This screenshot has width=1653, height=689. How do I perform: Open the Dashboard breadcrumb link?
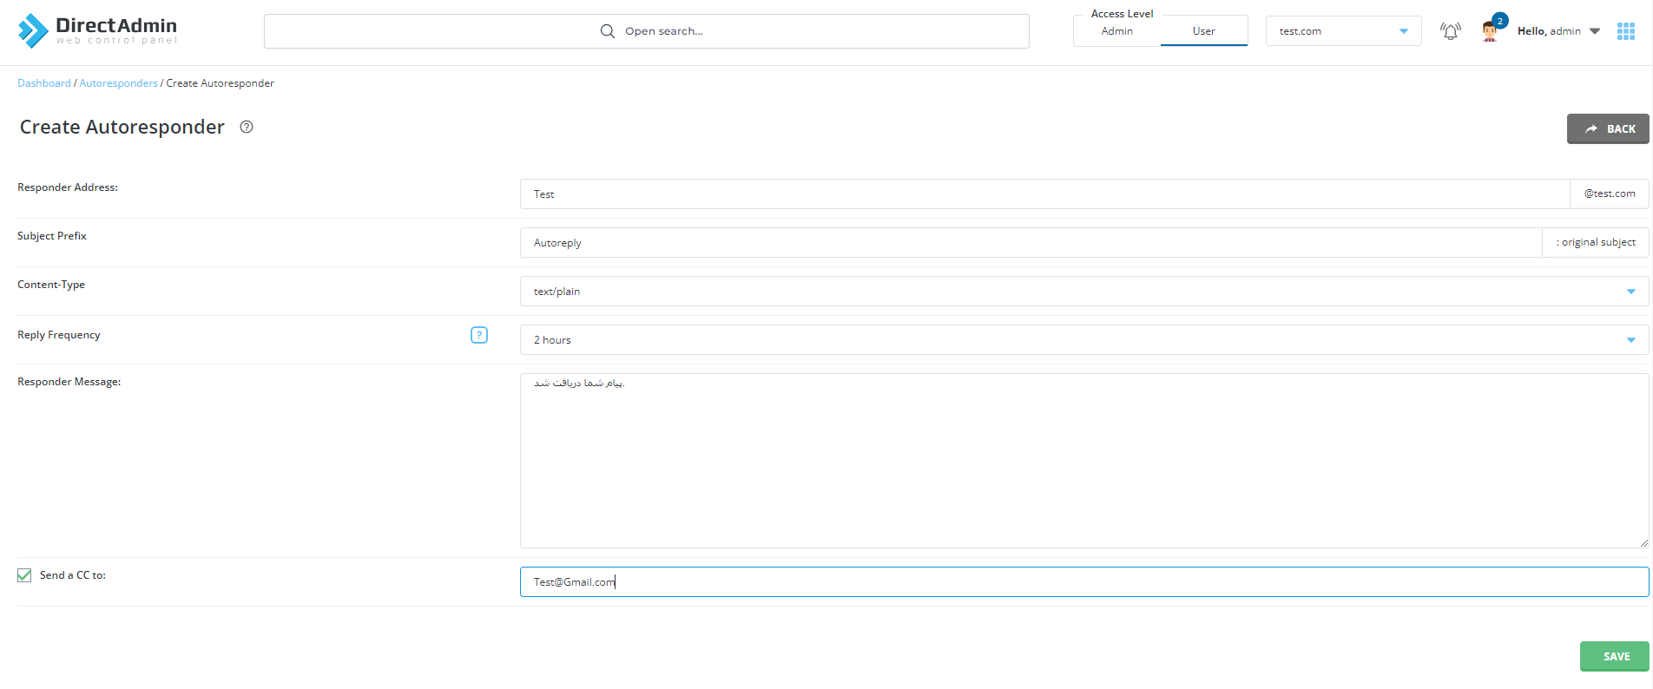click(44, 83)
